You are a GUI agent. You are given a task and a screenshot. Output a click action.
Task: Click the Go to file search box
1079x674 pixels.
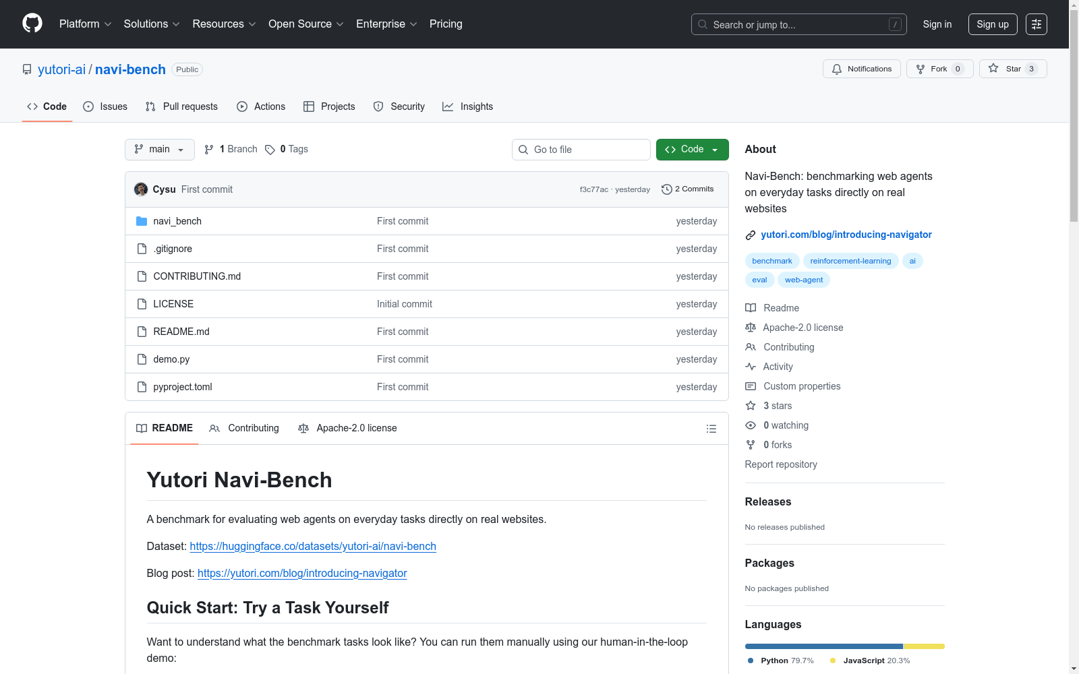(x=581, y=150)
